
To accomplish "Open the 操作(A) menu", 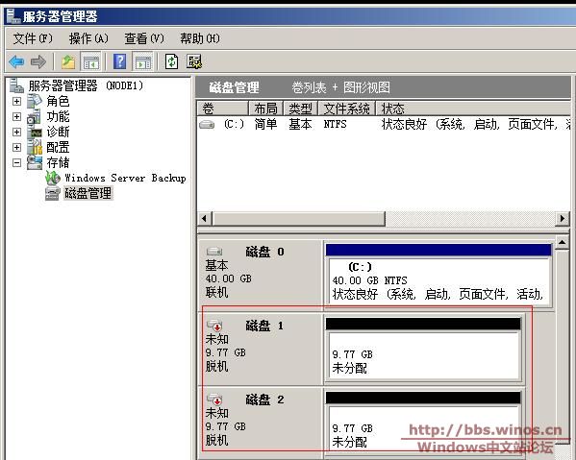I will tap(88, 38).
